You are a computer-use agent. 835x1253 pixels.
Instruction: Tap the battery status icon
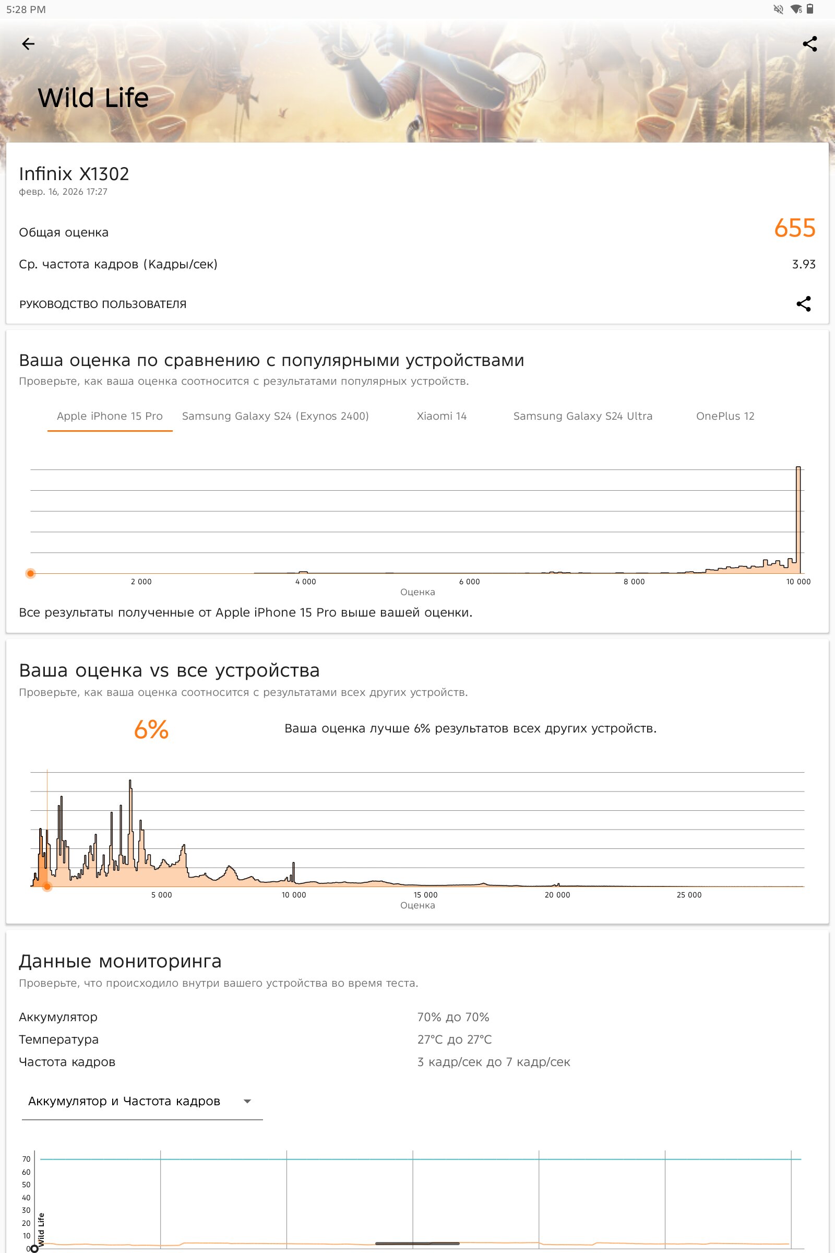pos(810,9)
